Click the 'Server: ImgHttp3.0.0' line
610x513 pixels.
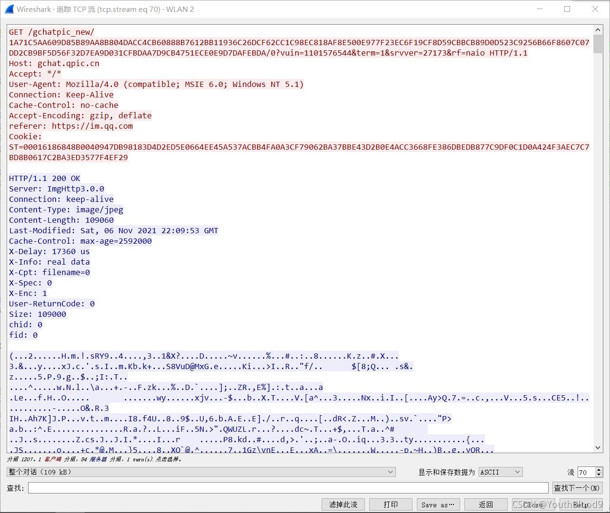(x=57, y=189)
